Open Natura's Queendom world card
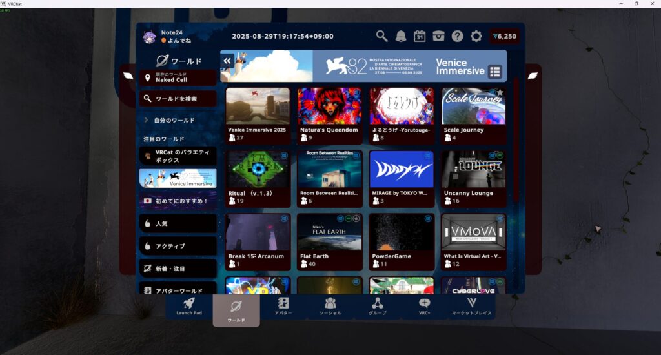 click(330, 116)
